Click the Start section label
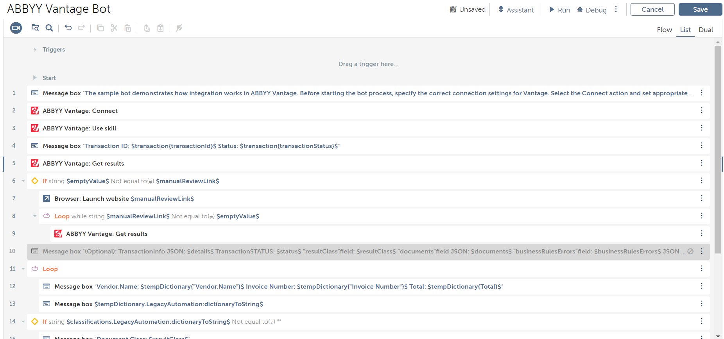This screenshot has height=339, width=724. pyautogui.click(x=49, y=78)
